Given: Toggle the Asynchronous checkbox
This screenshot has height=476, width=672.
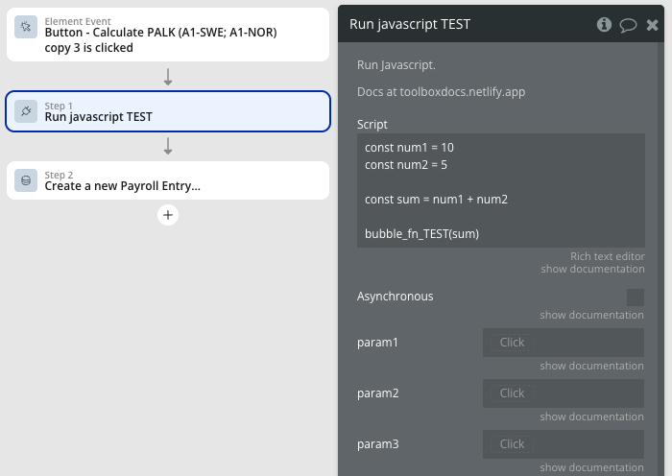Looking at the screenshot, I should pos(635,297).
